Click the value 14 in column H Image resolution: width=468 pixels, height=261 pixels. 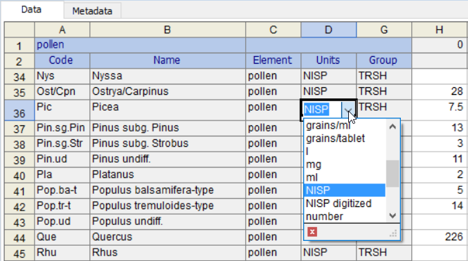(x=440, y=206)
